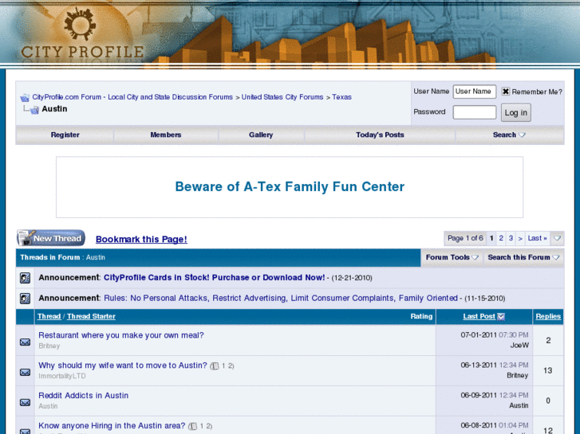Go to the Texas breadcrumb link
580x434 pixels.
(x=341, y=97)
